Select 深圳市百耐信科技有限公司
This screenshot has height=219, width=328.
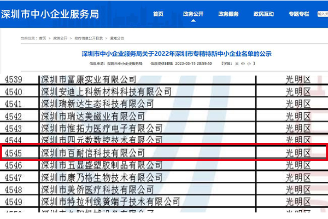(x=93, y=153)
